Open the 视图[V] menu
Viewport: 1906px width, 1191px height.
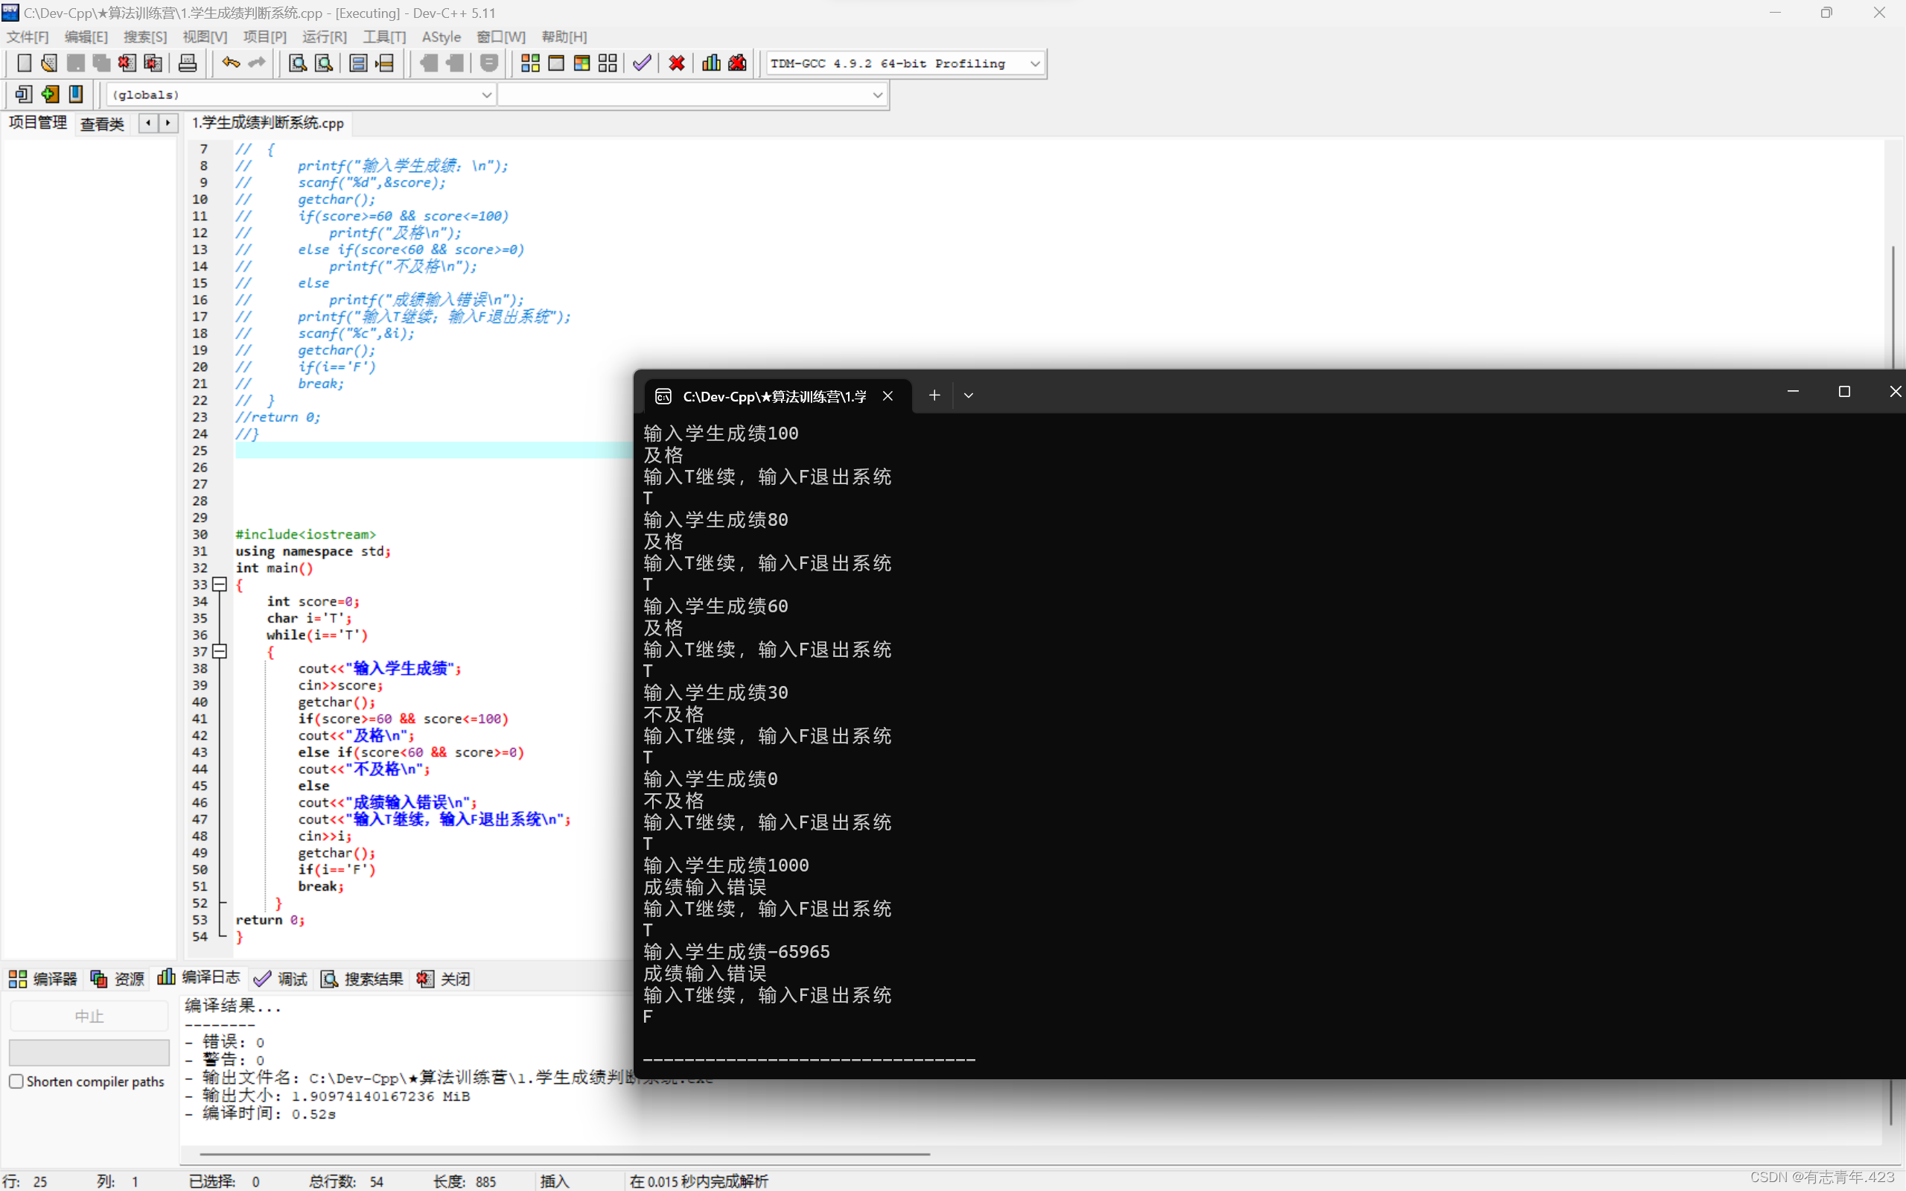pyautogui.click(x=205, y=37)
